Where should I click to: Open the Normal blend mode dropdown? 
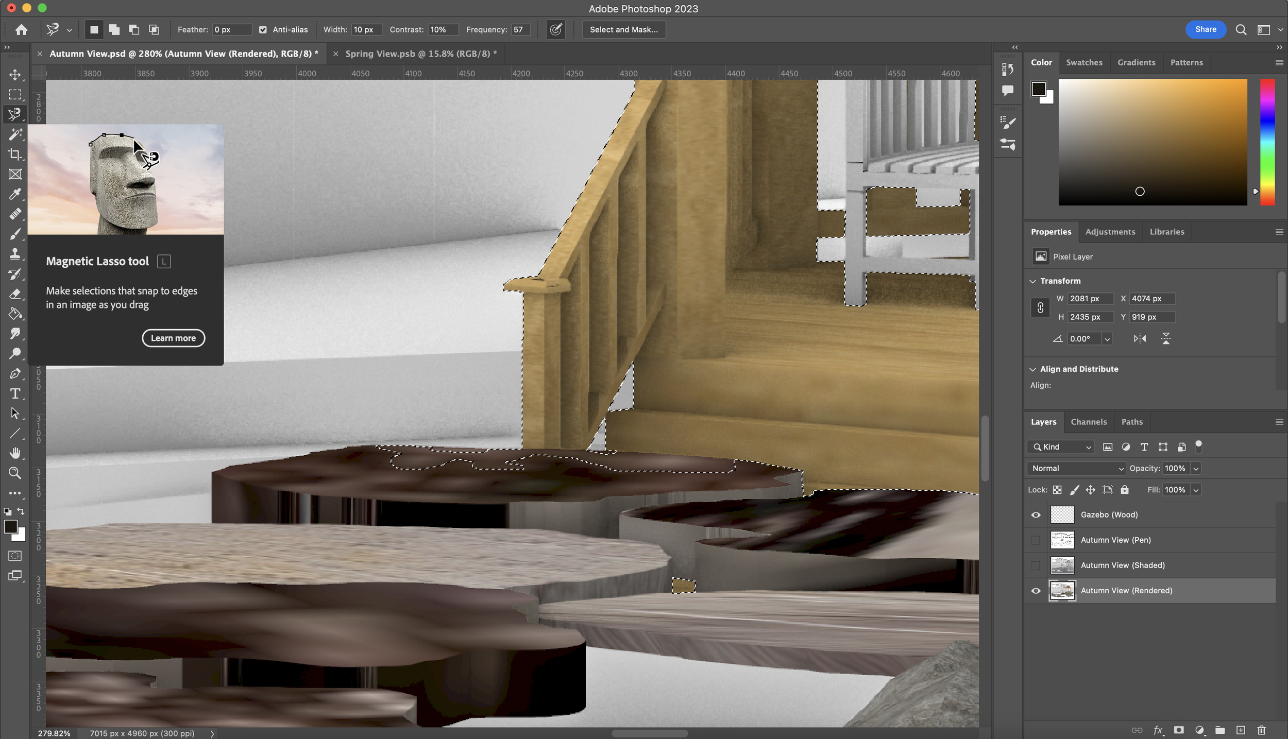click(1076, 468)
